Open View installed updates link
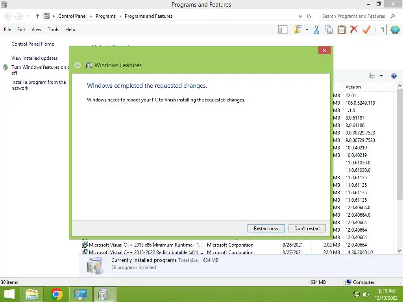 coord(35,58)
